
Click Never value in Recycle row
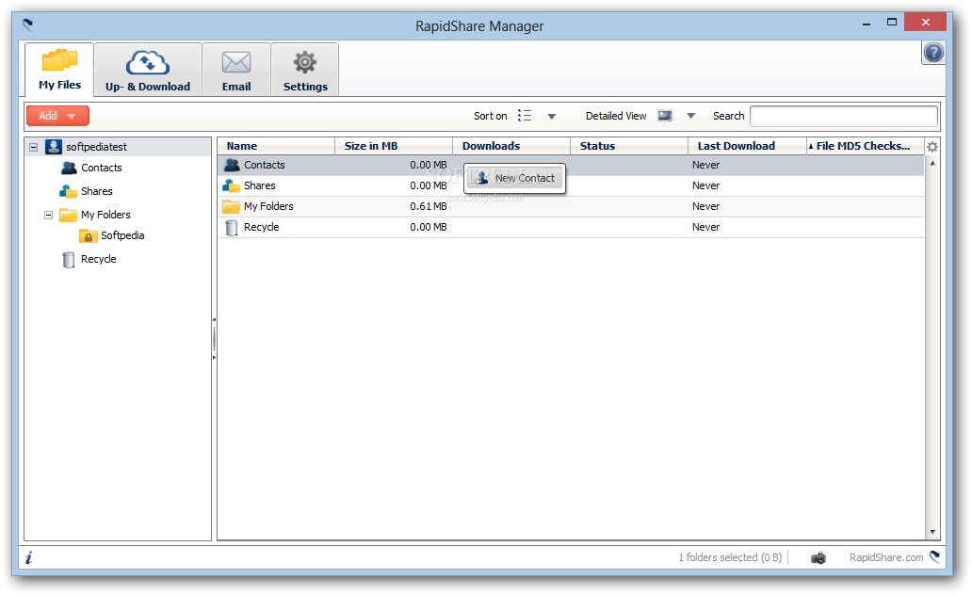click(x=705, y=228)
